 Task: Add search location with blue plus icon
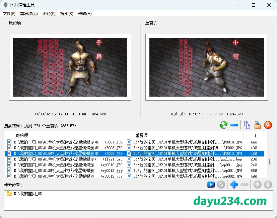pos(234,185)
